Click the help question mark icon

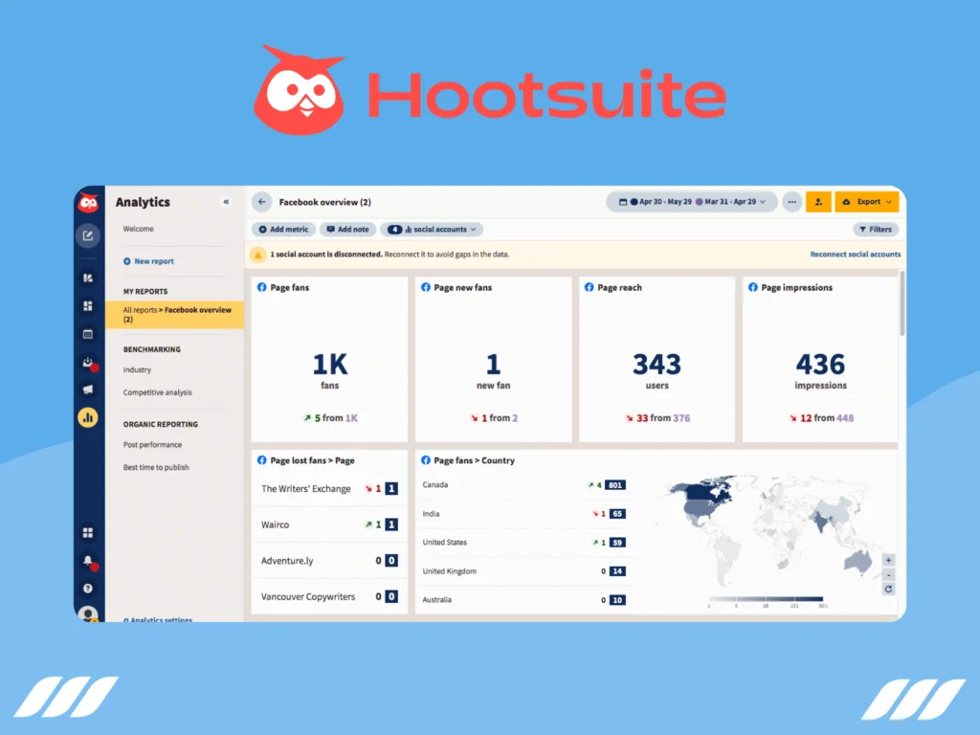point(88,588)
